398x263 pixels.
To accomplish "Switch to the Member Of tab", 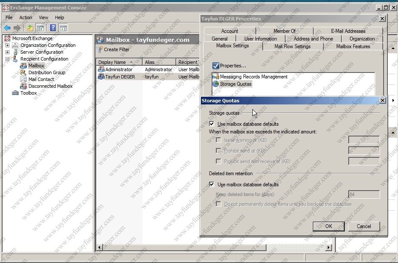I will pyautogui.click(x=284, y=31).
